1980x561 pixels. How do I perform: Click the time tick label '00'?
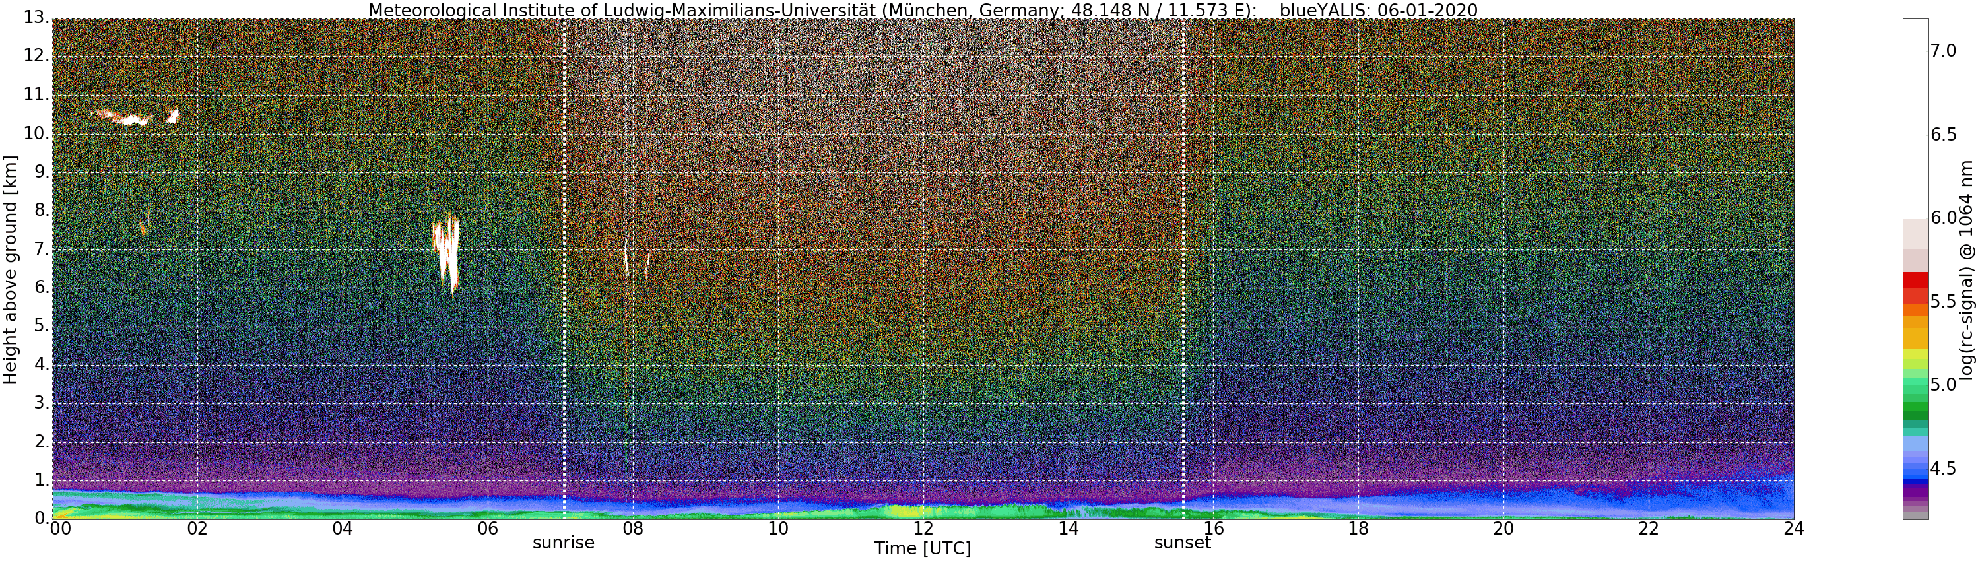click(x=60, y=529)
